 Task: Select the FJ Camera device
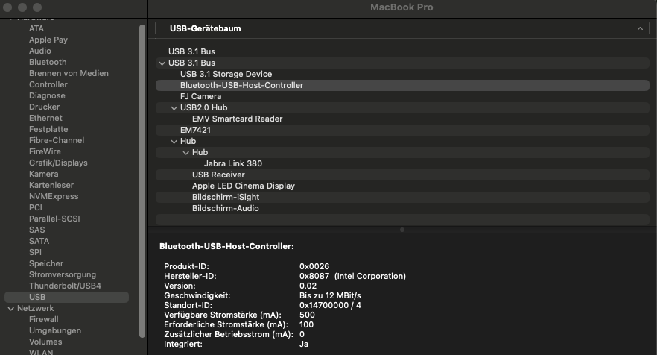point(200,96)
